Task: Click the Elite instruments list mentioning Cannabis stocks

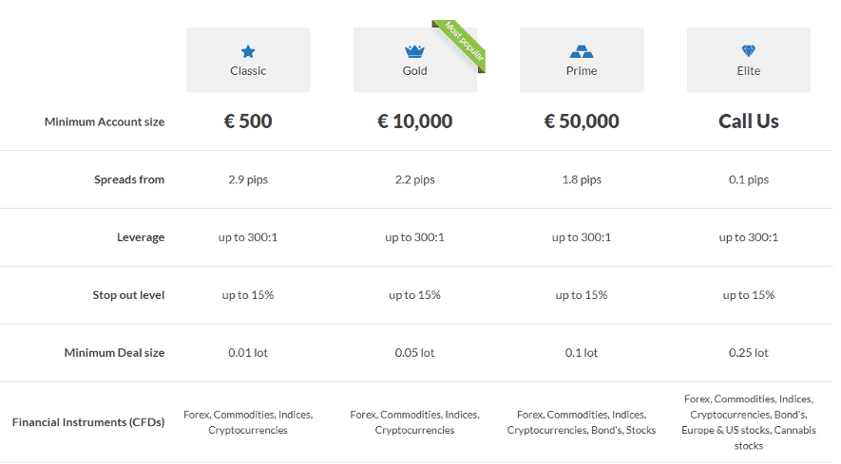Action: point(749,422)
